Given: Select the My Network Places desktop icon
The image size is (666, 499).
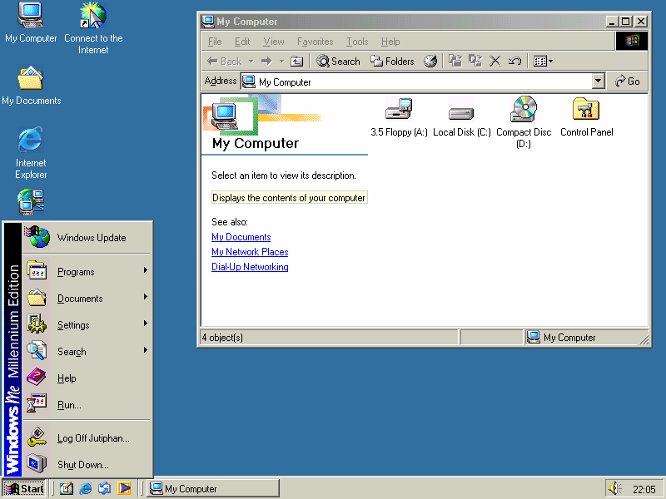Looking at the screenshot, I should pos(31,202).
